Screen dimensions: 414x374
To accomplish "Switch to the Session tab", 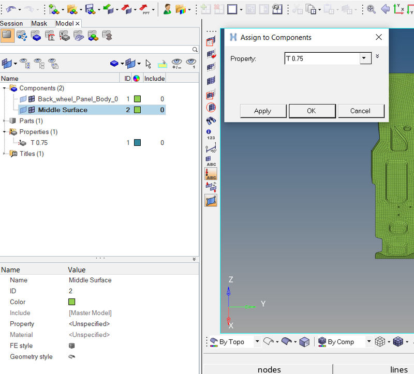I will point(13,23).
